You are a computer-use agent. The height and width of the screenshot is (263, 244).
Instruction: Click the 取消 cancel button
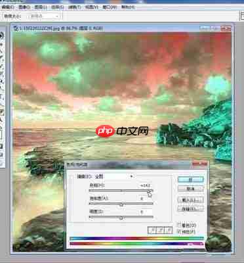[x=191, y=189]
